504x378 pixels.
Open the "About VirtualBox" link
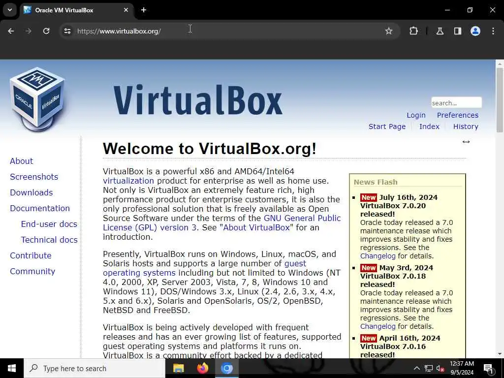point(256,227)
